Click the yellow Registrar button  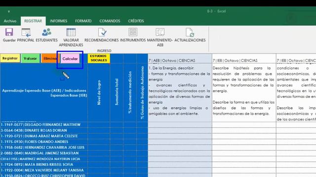10,59
